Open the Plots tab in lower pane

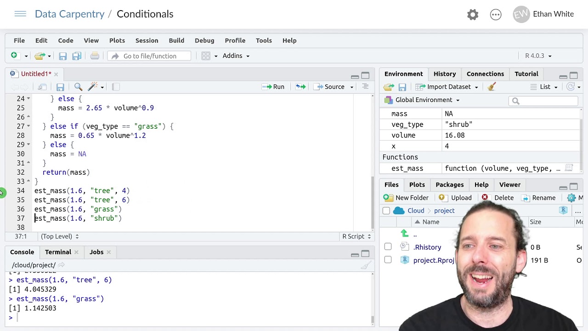tap(417, 184)
